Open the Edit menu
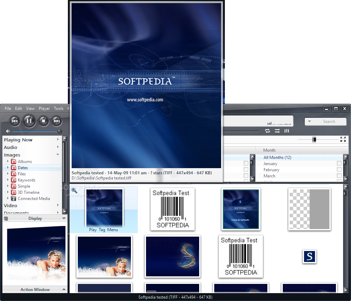 coord(19,109)
